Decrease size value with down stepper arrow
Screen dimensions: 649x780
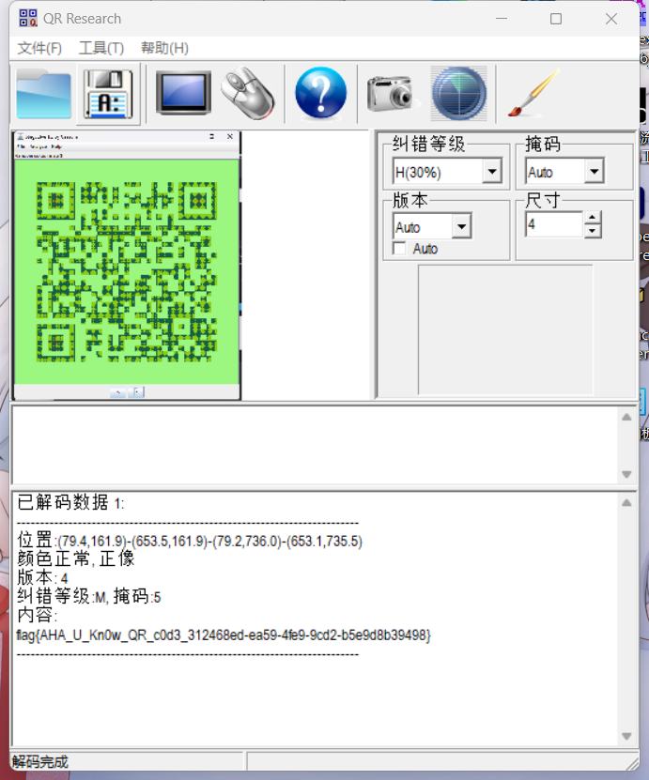pyautogui.click(x=593, y=231)
